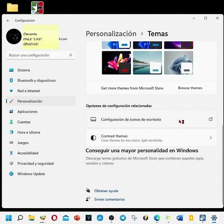
Task: Click the Browse themes button
Action: (190, 88)
